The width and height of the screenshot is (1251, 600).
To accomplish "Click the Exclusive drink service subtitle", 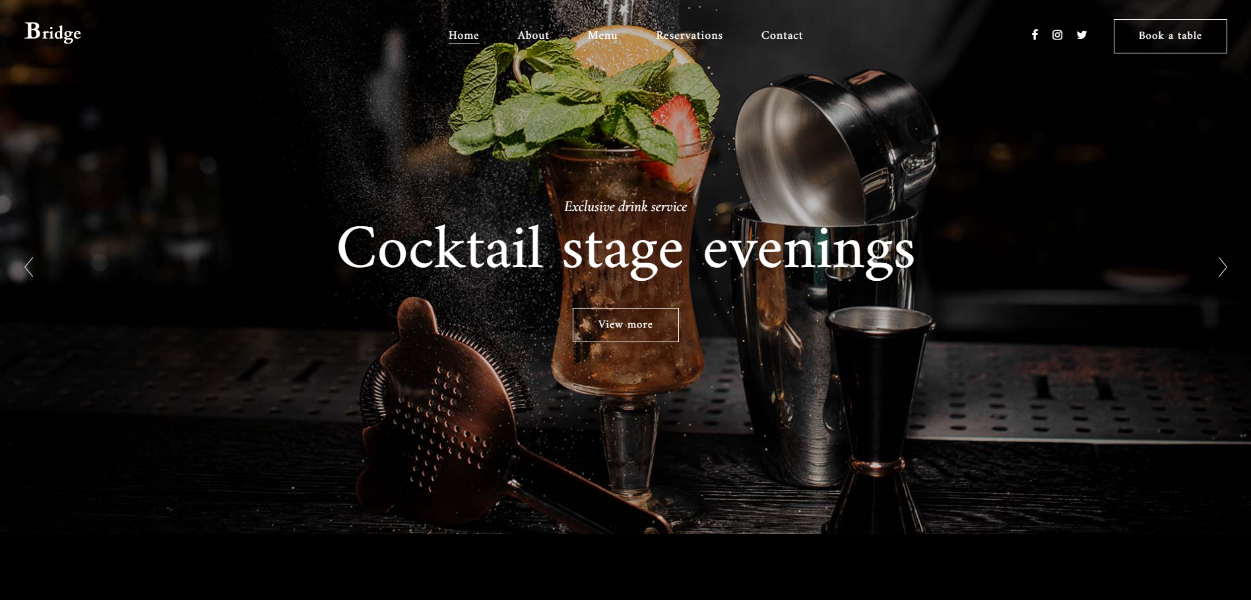I will (625, 206).
